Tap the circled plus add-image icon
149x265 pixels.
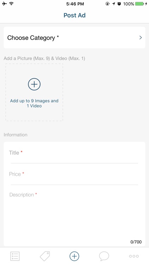[34, 84]
